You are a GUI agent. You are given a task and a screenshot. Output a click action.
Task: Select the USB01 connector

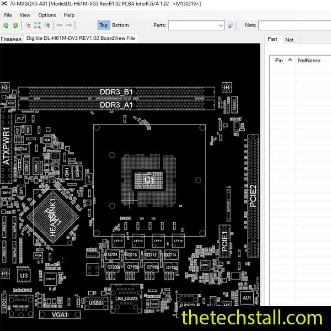pyautogui.click(x=96, y=303)
